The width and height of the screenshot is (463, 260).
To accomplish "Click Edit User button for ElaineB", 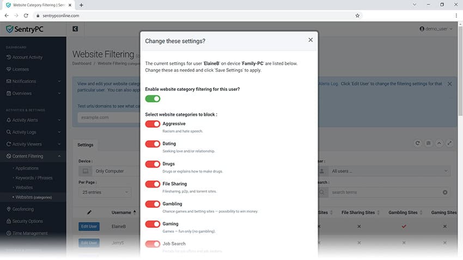I will (89, 226).
